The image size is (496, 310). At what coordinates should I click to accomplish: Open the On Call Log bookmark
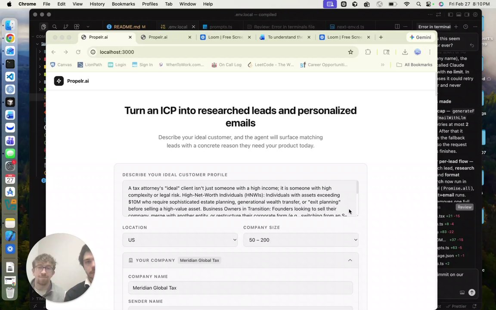tap(226, 65)
